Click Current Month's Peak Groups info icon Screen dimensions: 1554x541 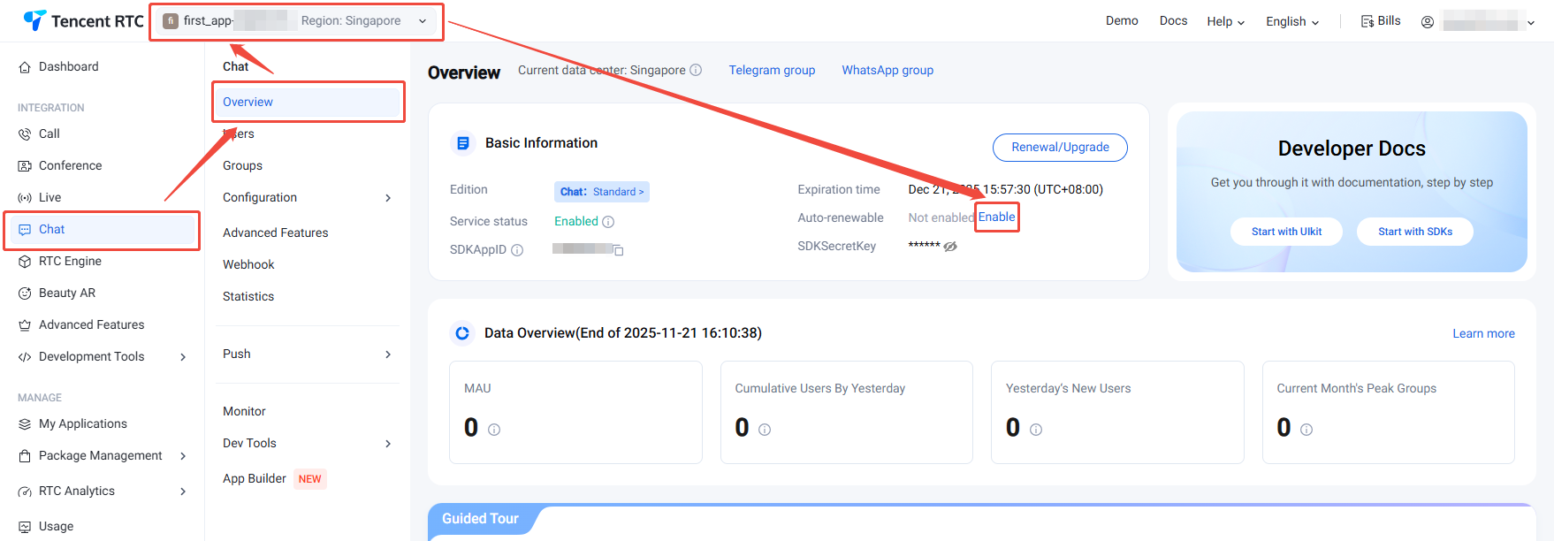(x=1306, y=430)
